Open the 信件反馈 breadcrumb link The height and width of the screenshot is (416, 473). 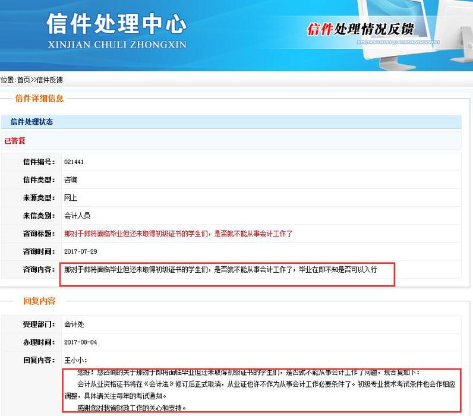(50, 80)
